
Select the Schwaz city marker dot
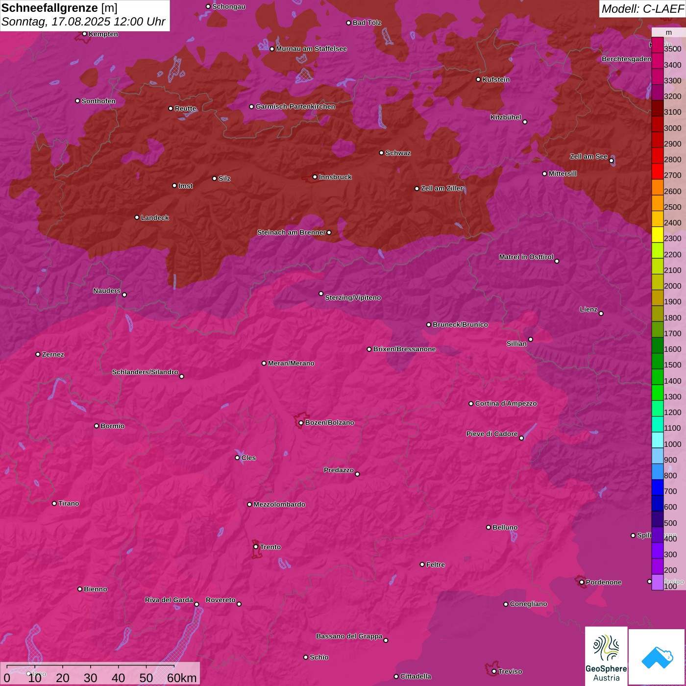click(x=381, y=153)
